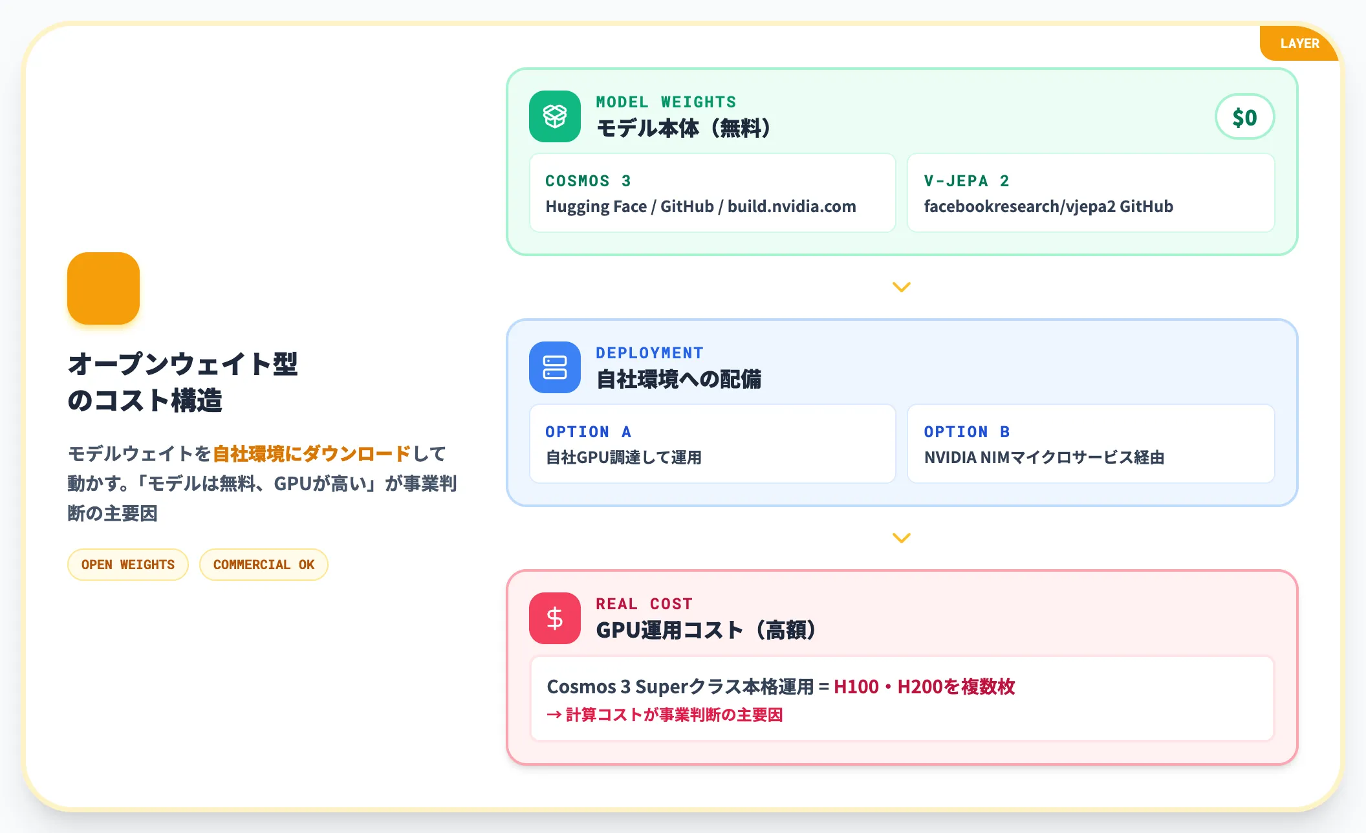Click the text 'NVIDIA NIMマイクロサービス経由'
The width and height of the screenshot is (1366, 833).
[x=1044, y=458]
